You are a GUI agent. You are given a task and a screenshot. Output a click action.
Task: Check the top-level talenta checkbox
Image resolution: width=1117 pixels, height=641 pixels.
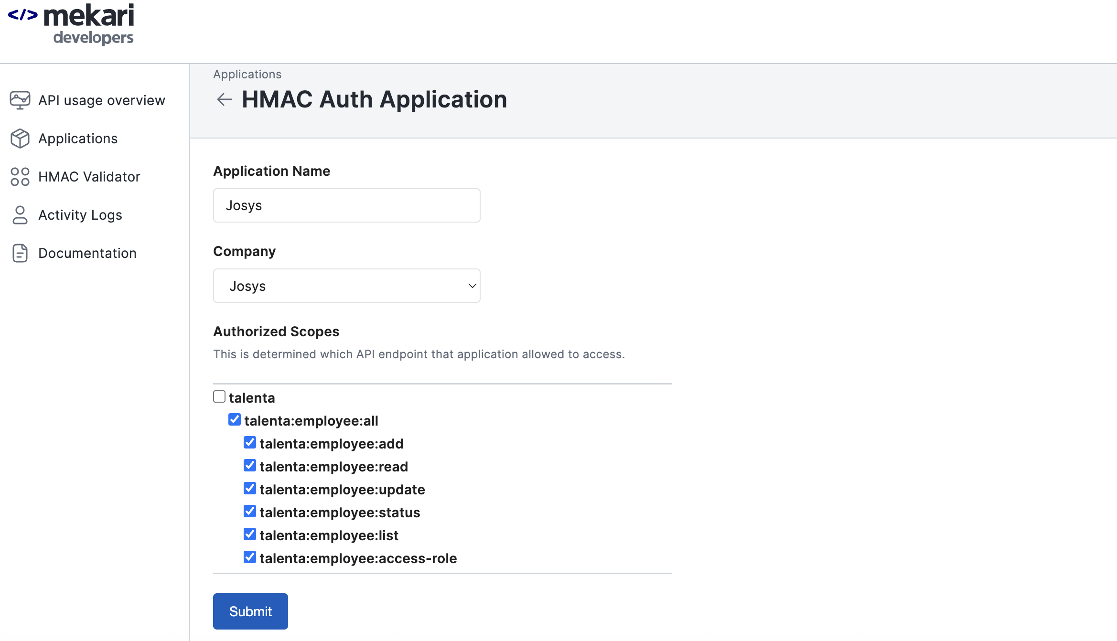219,396
